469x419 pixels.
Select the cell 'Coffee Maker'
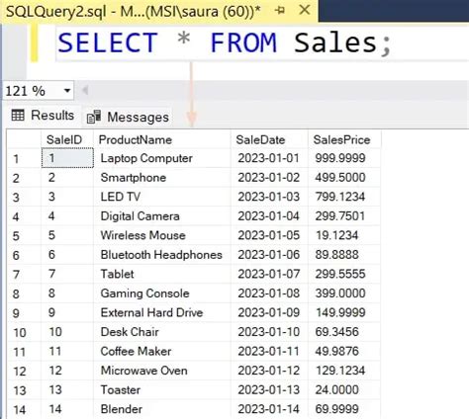point(162,351)
